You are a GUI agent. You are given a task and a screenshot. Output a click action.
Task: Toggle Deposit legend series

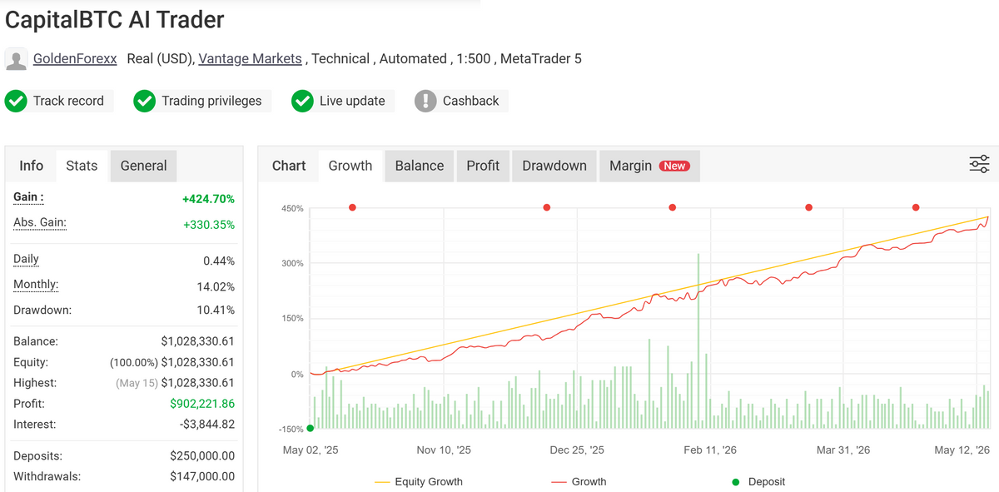pyautogui.click(x=758, y=481)
